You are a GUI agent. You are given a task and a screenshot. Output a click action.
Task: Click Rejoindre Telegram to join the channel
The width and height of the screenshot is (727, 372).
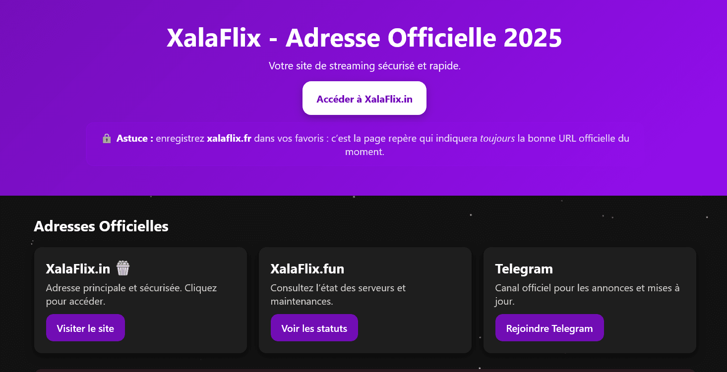(x=549, y=327)
